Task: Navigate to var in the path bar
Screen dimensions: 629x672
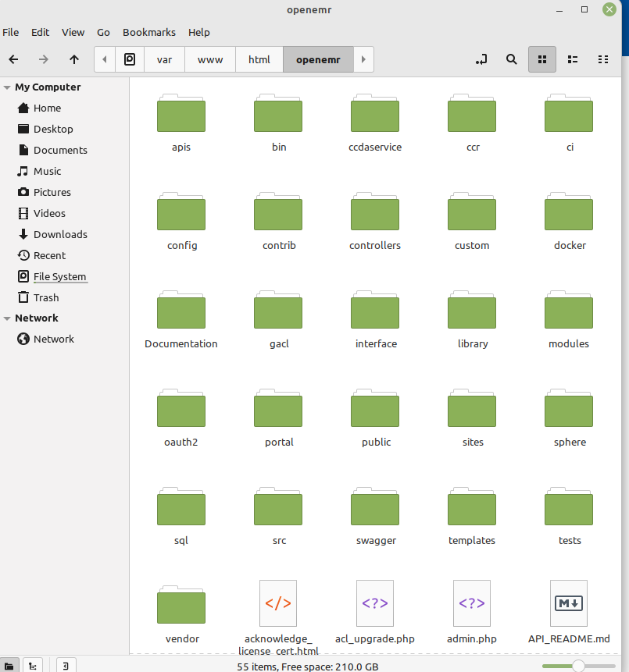Action: 164,59
